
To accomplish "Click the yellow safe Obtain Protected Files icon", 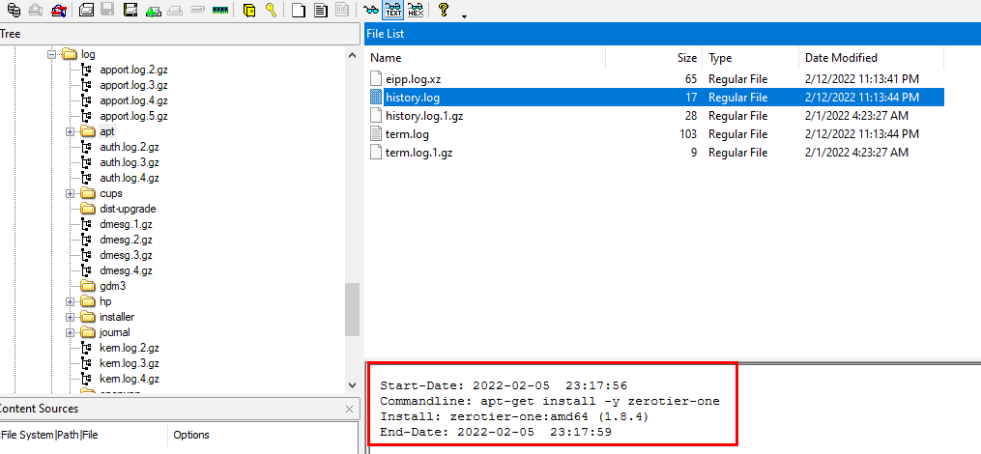I will [249, 10].
